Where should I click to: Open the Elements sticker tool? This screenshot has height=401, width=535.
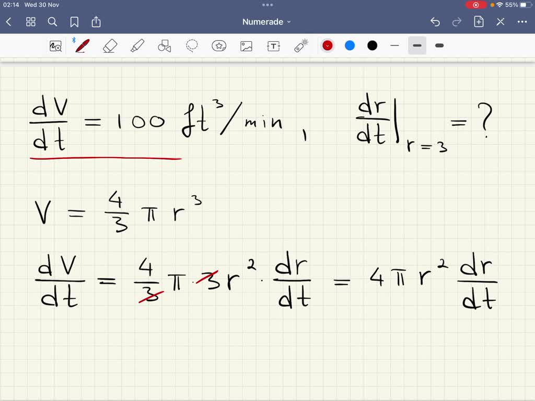219,46
